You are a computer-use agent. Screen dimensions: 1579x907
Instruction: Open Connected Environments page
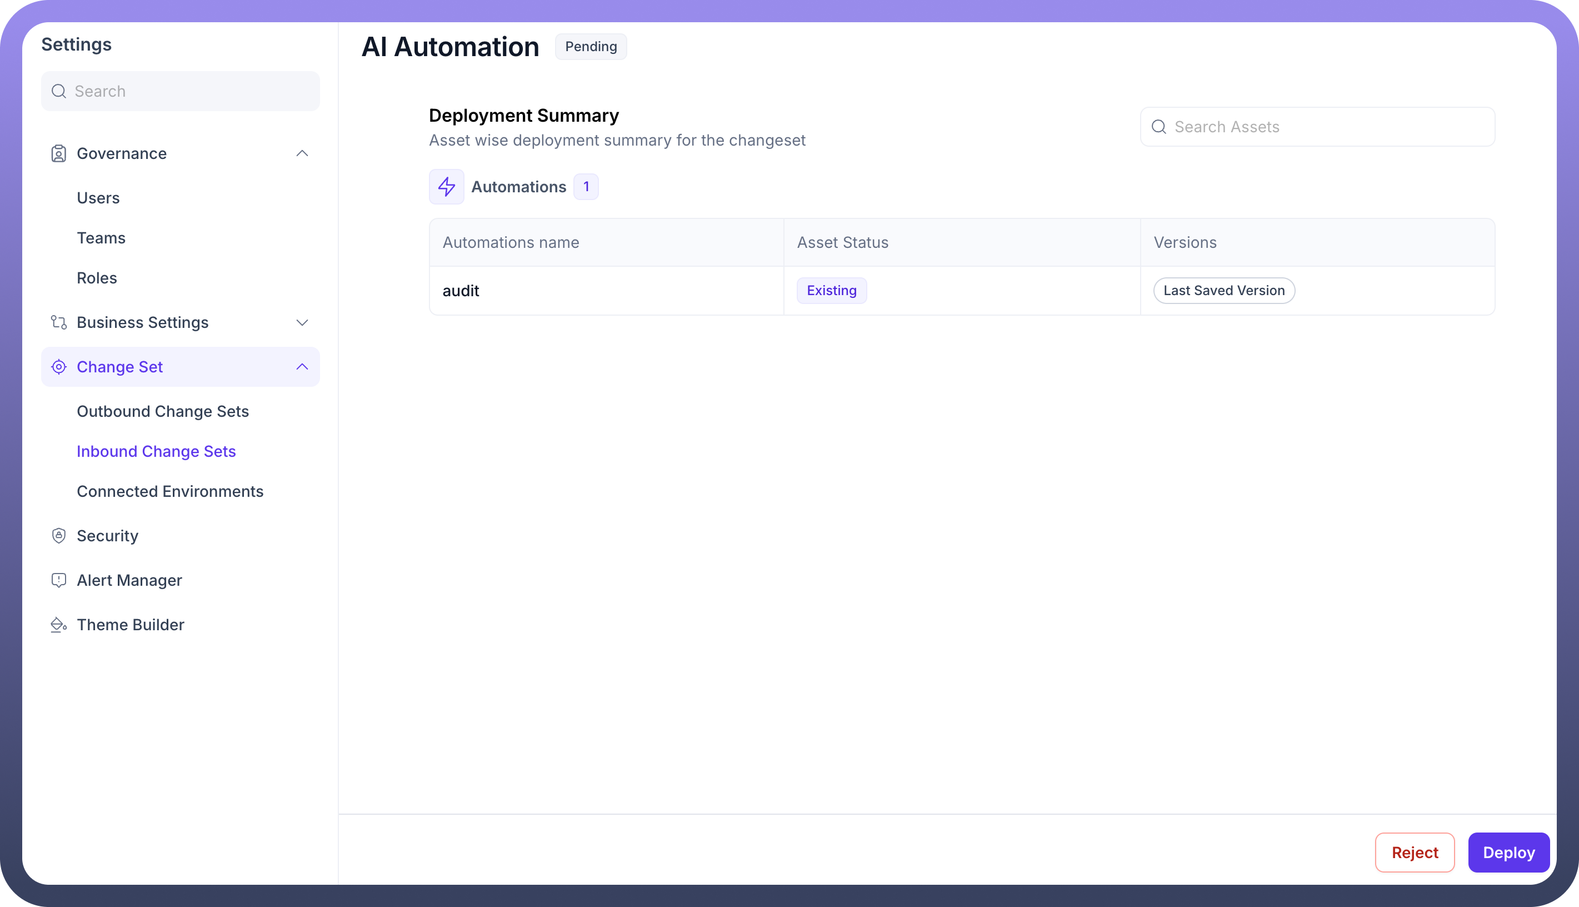(170, 491)
